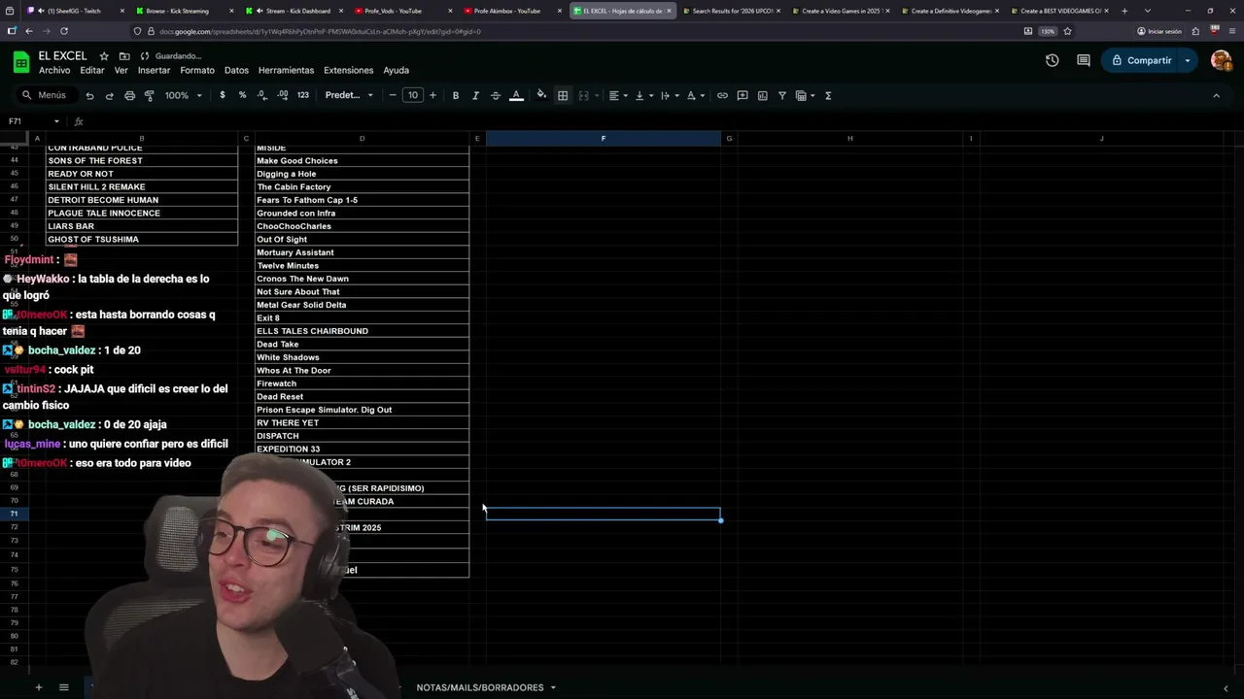Star the EL EXCEL document

[x=104, y=56]
